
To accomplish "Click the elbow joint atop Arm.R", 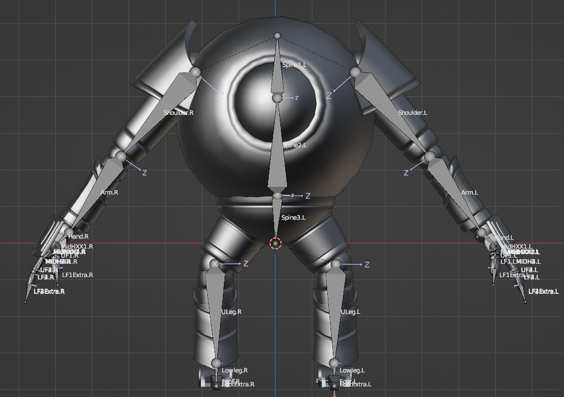I will point(121,156).
